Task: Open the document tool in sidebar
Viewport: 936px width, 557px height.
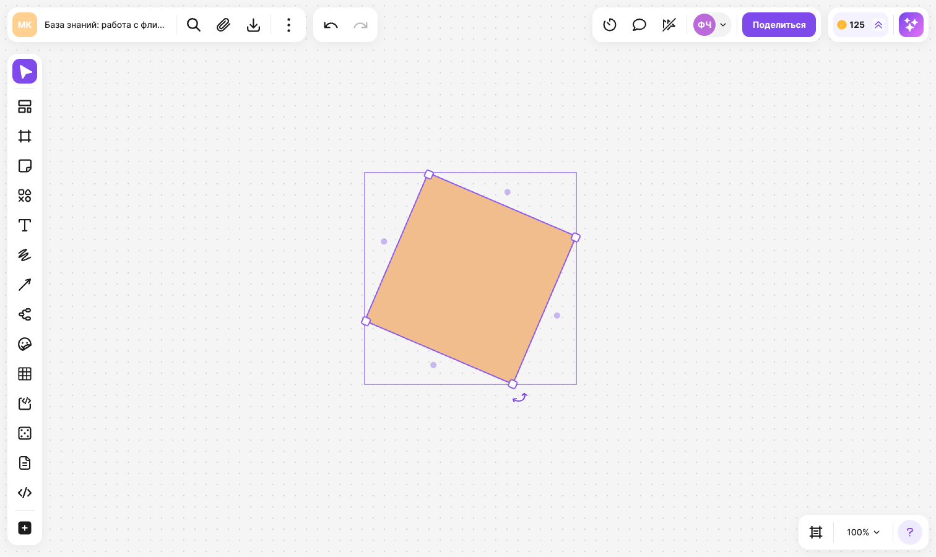Action: (25, 463)
